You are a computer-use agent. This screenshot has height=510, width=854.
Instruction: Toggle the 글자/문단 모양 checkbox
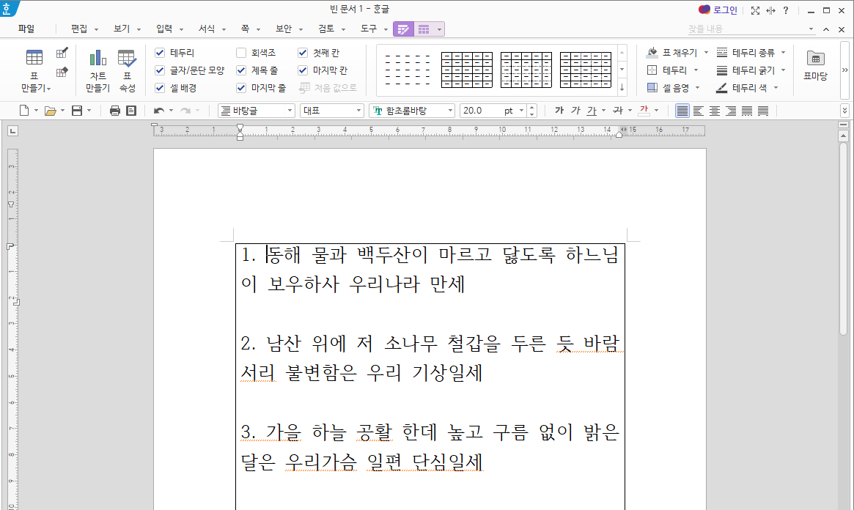pos(160,70)
